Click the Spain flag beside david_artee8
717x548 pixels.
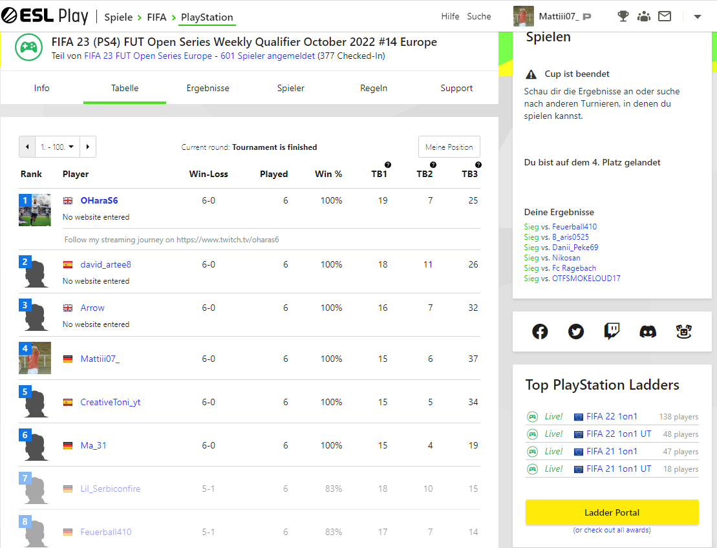pos(68,265)
